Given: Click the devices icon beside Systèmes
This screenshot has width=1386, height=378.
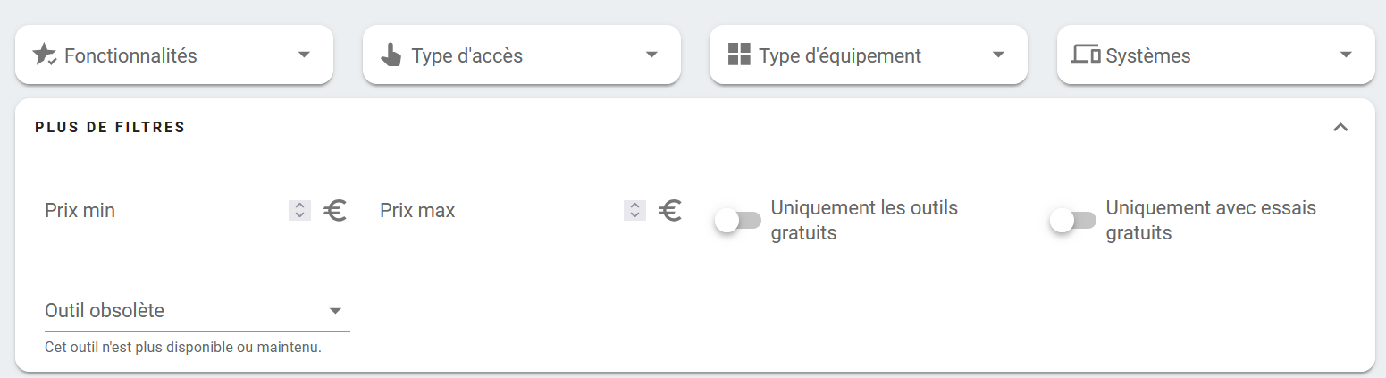Looking at the screenshot, I should (1086, 55).
